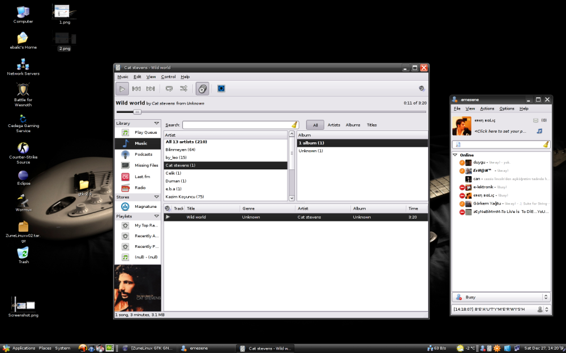566x353 pixels.
Task: Open the My Top Rated playlist
Action: coord(138,225)
